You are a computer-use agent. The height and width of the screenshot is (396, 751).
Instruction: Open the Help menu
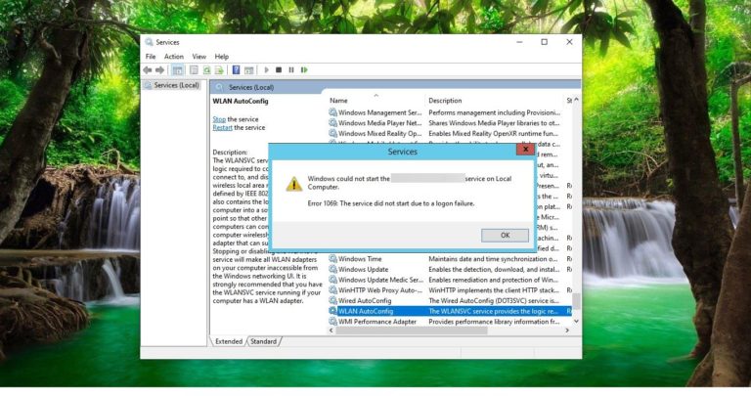222,57
